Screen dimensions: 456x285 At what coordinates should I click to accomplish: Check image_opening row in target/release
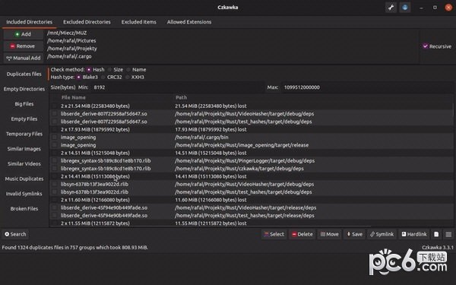55,145
